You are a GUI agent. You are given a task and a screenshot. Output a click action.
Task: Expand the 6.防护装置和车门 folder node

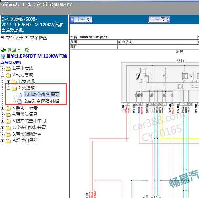pyautogui.click(x=2, y=121)
